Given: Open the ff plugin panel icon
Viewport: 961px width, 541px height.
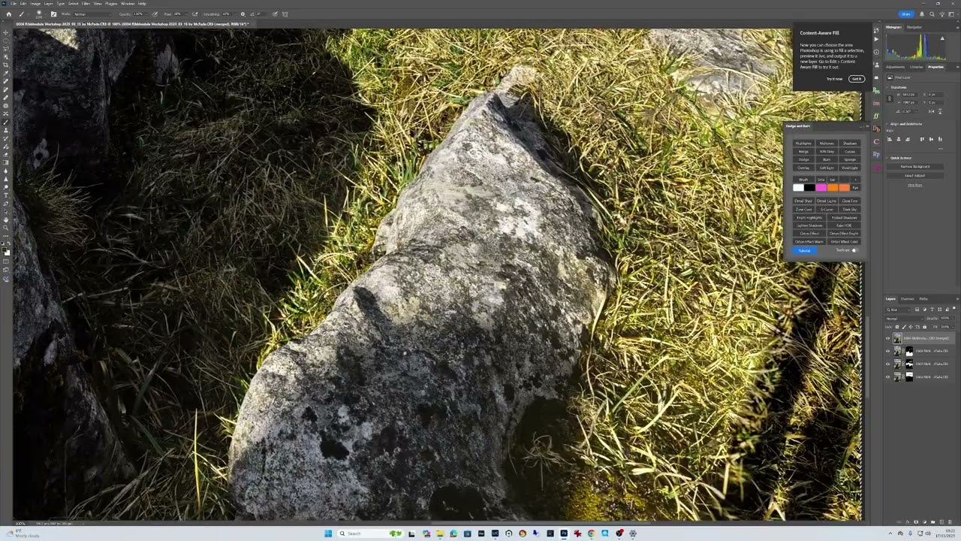Looking at the screenshot, I should 876,116.
